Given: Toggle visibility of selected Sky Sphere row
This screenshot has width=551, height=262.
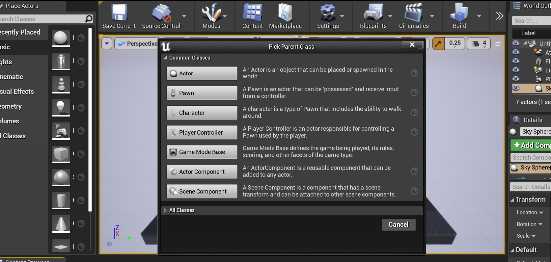Looking at the screenshot, I should pos(516,88).
